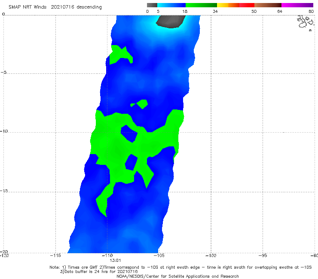Click the latitude label '-15'
The image size is (318, 279).
[4, 191]
